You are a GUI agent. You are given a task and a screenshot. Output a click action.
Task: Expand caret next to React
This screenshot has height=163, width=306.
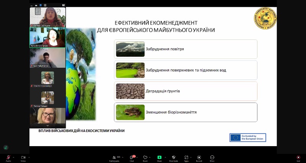click(150, 157)
